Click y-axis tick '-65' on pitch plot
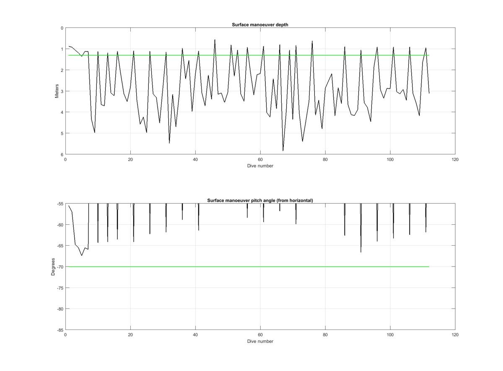This screenshot has width=503, height=371. (60, 246)
